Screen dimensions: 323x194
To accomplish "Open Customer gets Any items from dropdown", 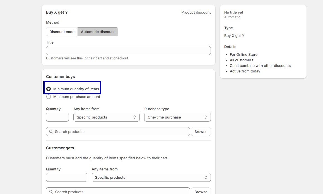I will 151,177.
